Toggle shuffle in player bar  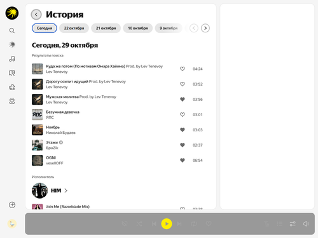pos(139,224)
